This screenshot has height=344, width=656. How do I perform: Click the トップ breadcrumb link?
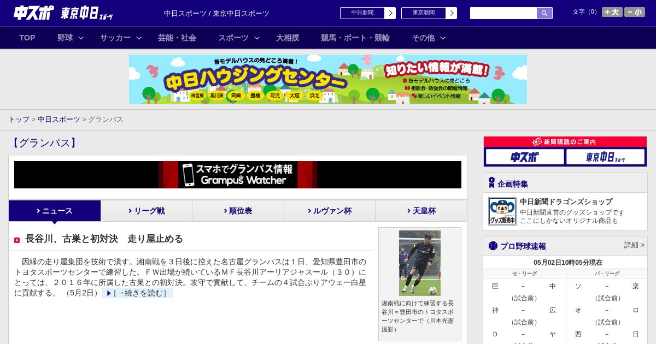point(19,119)
